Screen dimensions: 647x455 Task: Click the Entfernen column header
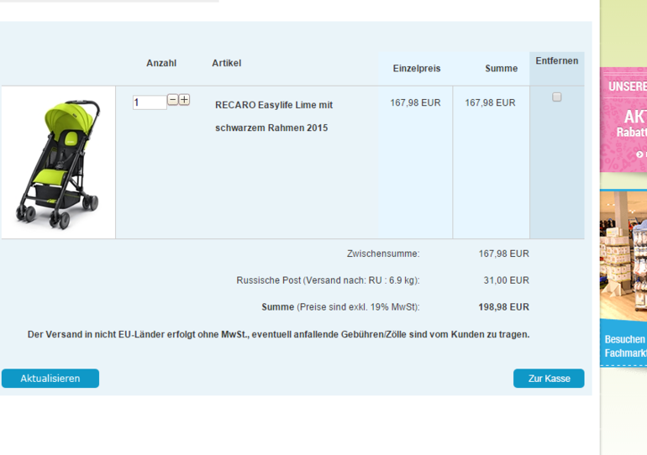click(556, 61)
